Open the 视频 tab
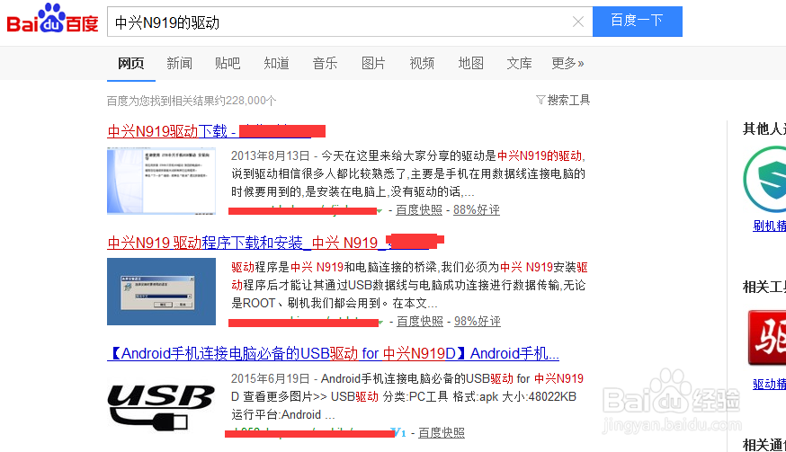Image resolution: width=786 pixels, height=452 pixels. 422,63
